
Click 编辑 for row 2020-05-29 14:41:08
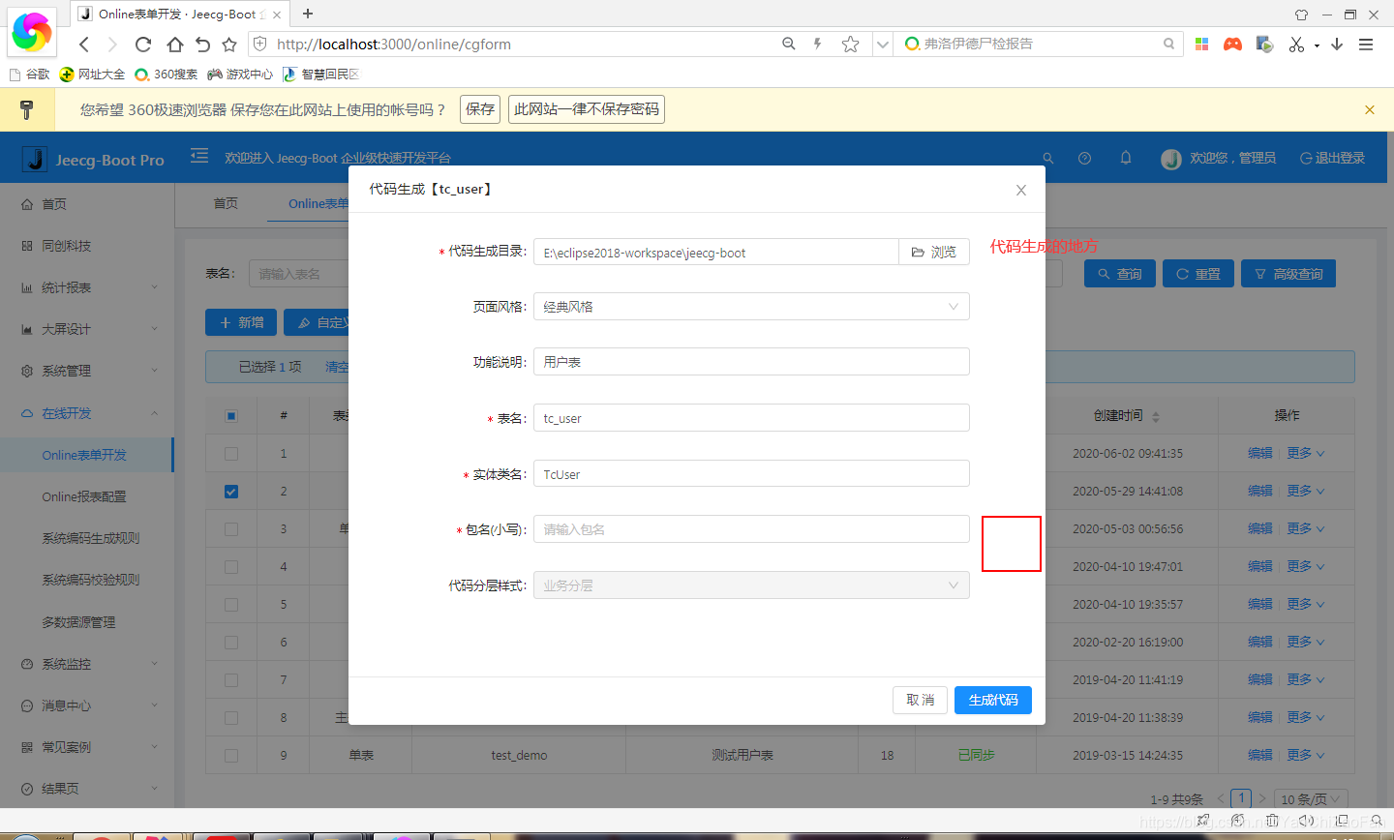(x=1260, y=491)
